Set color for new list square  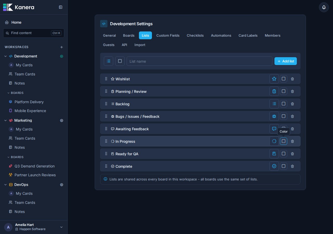pyautogui.click(x=120, y=61)
